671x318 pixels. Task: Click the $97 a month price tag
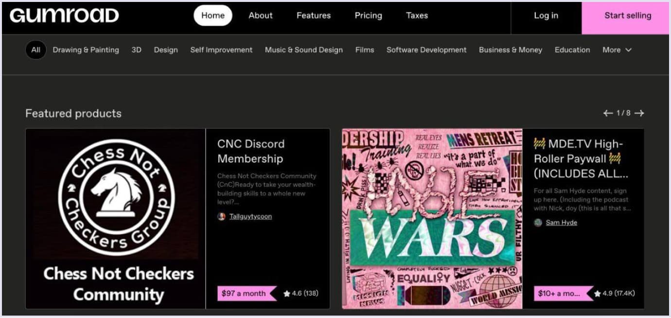point(247,293)
